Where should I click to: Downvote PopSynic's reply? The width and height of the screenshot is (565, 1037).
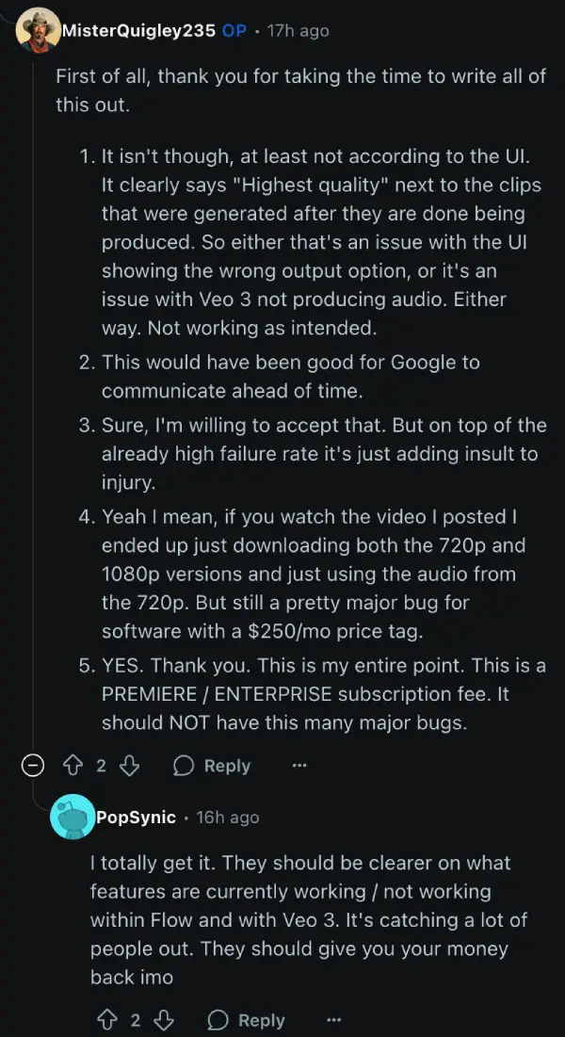tap(164, 1020)
